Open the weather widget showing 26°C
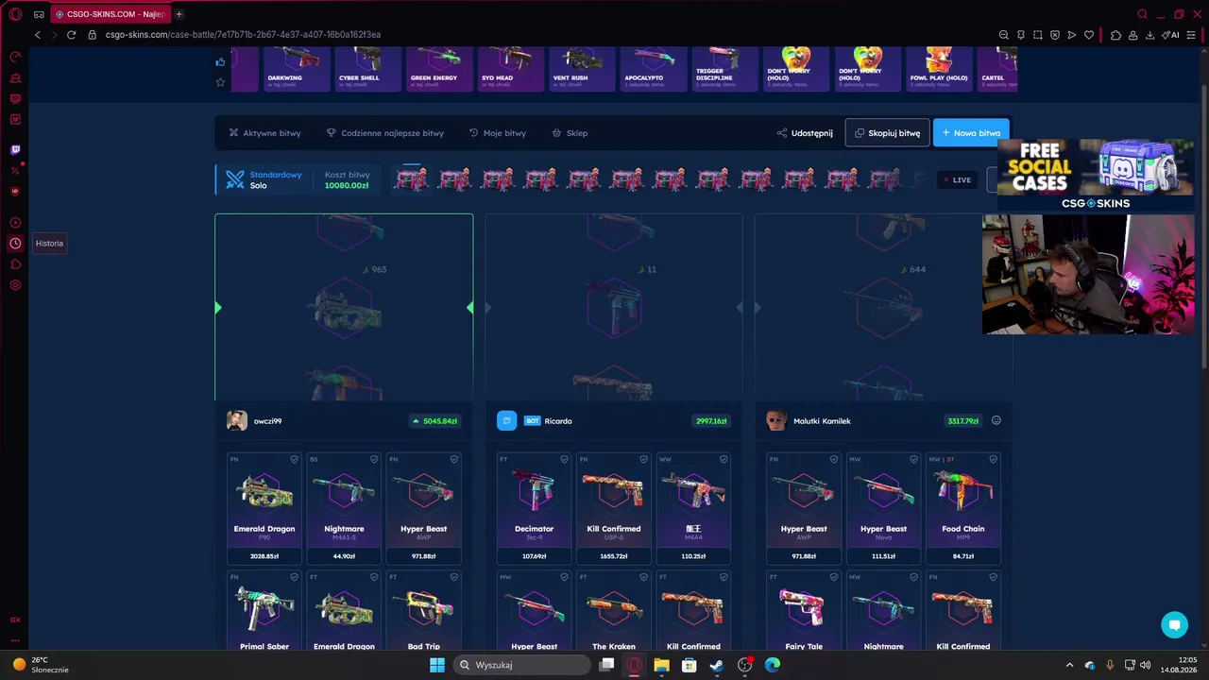This screenshot has width=1209, height=680. [x=40, y=665]
